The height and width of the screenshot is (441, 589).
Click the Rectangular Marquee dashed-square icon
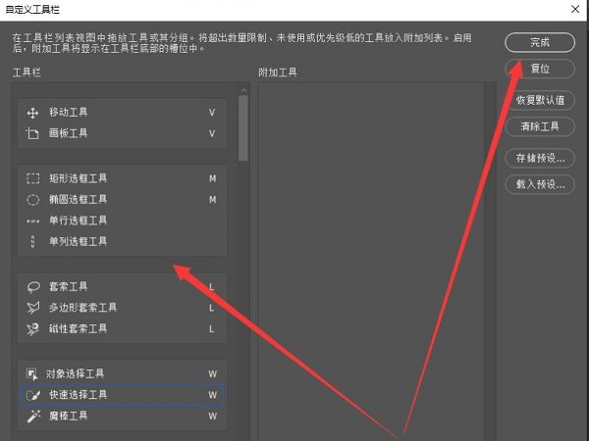32,178
